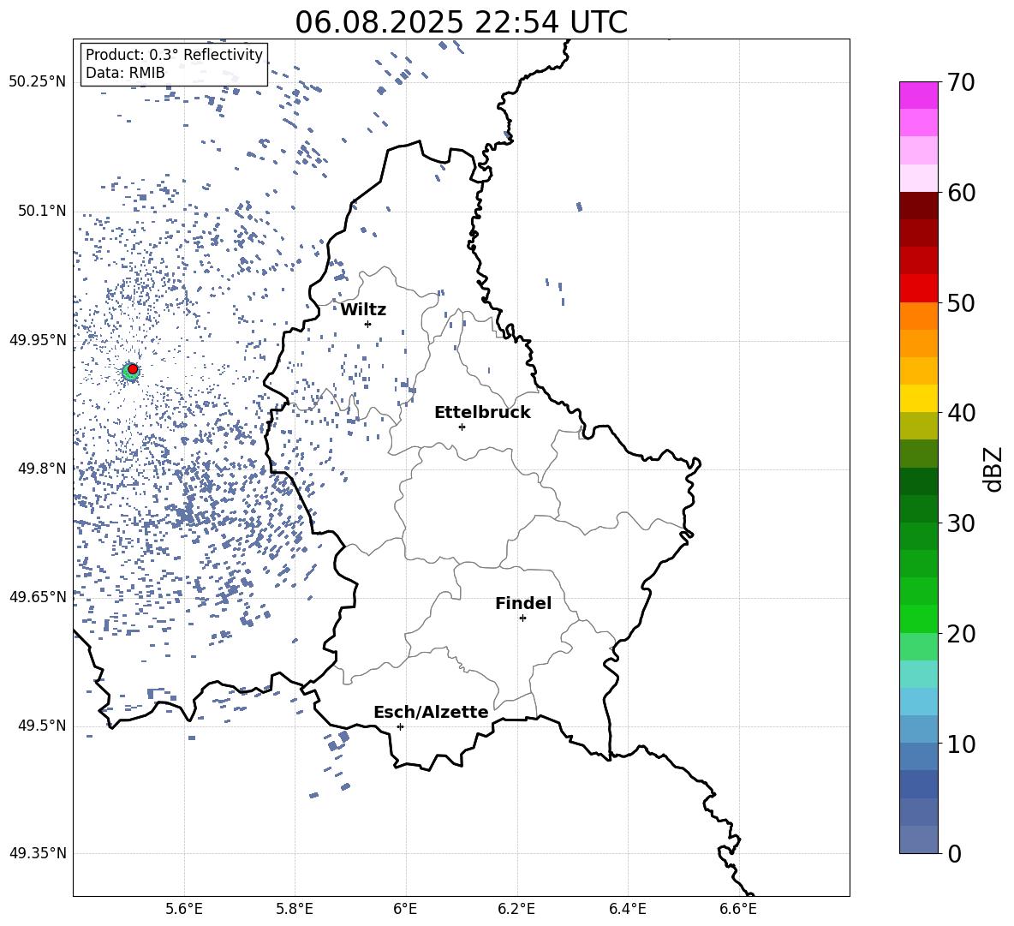Pick the orange swatch just below 50
This screenshot has height=926, width=1014.
(x=919, y=315)
